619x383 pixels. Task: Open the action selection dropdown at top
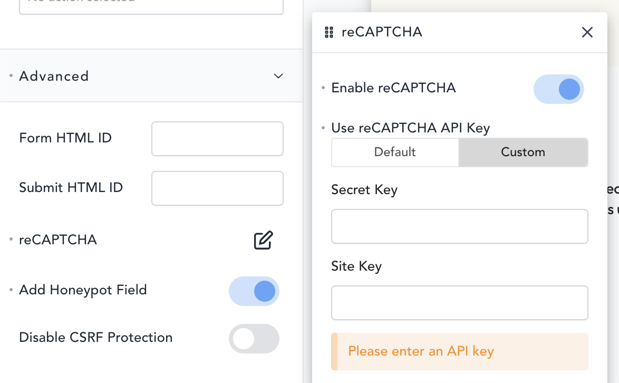tap(151, 5)
